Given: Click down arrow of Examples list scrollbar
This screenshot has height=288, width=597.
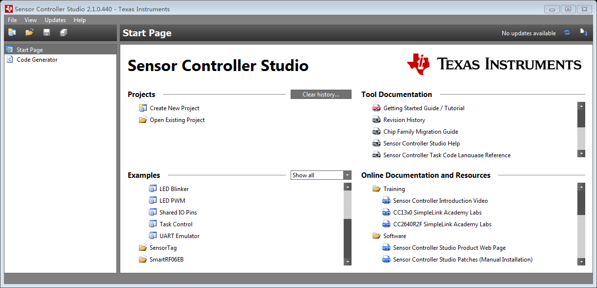Looking at the screenshot, I should [348, 262].
